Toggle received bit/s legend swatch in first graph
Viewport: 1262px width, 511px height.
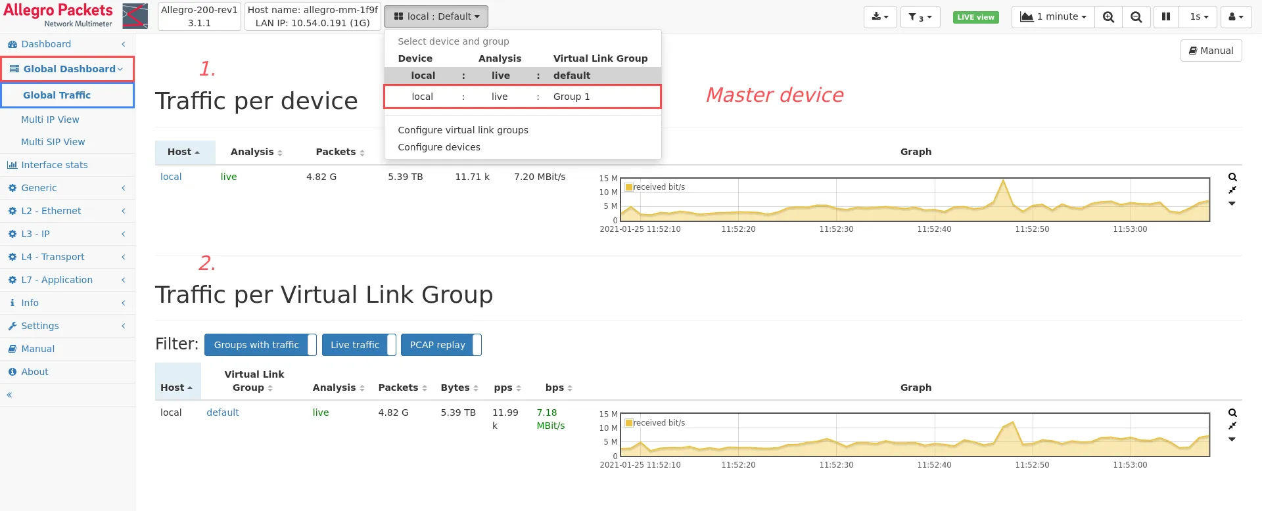pos(628,187)
